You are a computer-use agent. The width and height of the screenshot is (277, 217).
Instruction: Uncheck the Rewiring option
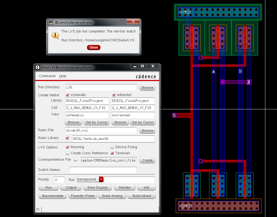(x=68, y=147)
